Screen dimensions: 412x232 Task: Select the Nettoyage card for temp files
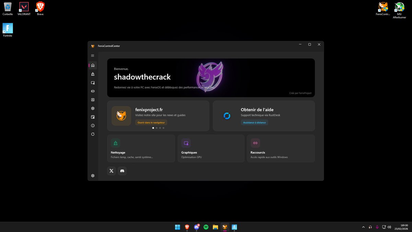coord(141,148)
